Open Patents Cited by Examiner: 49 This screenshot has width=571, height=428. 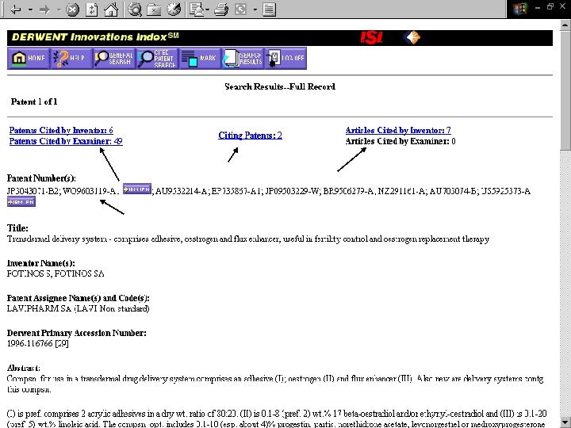coord(66,141)
